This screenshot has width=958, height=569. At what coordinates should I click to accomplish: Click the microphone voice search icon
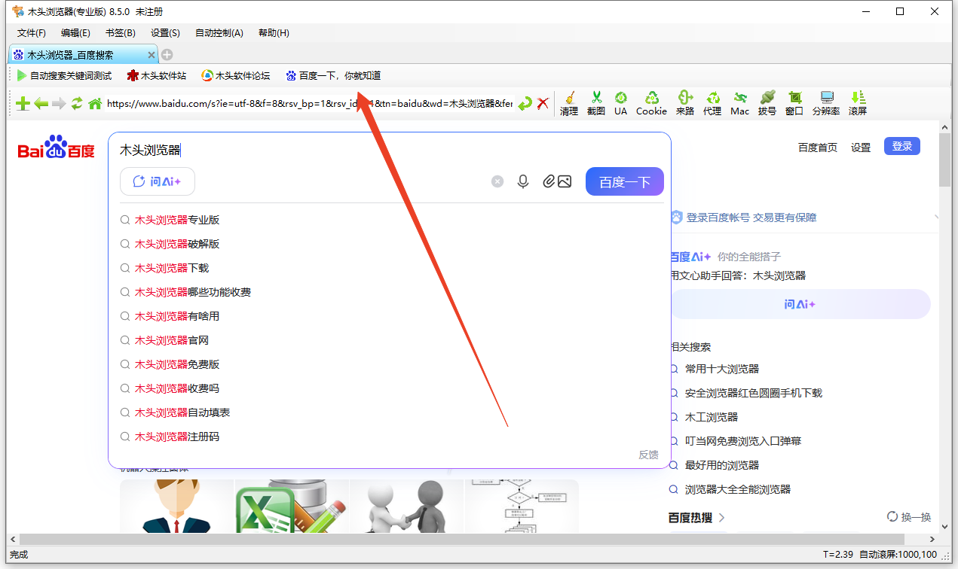click(x=523, y=181)
